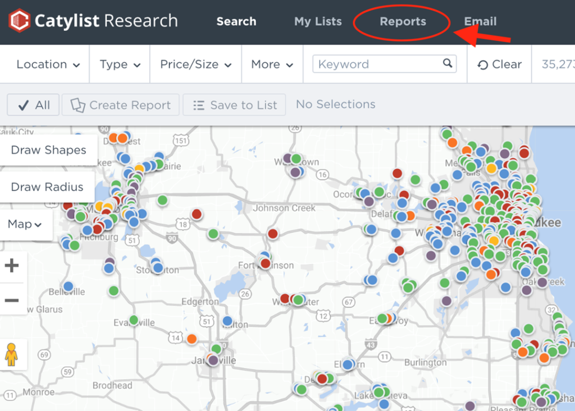Click into the Keyword search field
Screen dimensions: 575x411
pyautogui.click(x=384, y=64)
